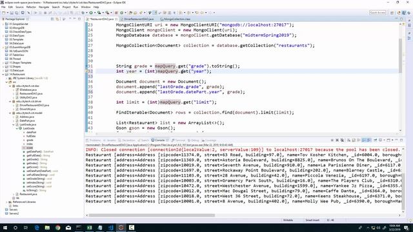Click the Coverage launch toolbar icon
Screen dimensions: 413x232
(x=99, y=13)
